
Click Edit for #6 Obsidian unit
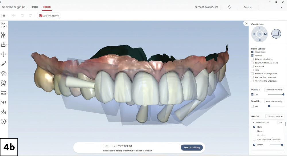click(x=280, y=123)
